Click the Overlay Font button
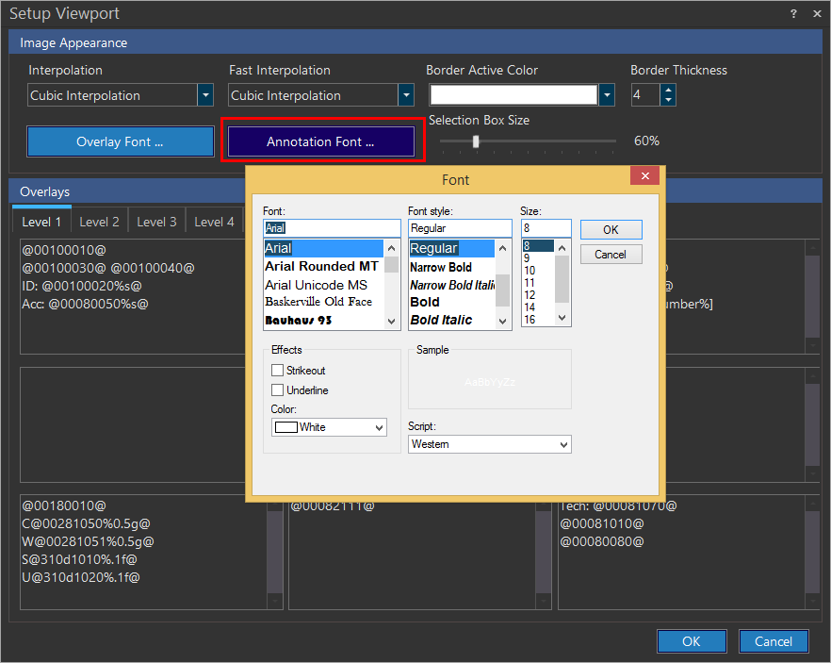The height and width of the screenshot is (663, 831). pyautogui.click(x=121, y=141)
